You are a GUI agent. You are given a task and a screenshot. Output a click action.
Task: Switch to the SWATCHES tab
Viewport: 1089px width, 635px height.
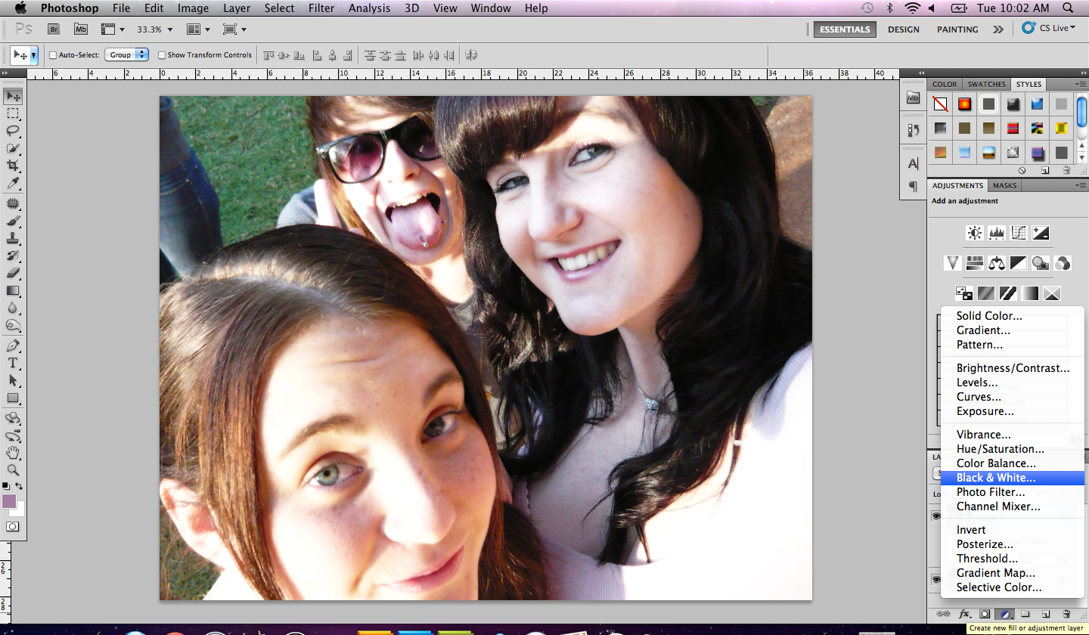tap(986, 84)
